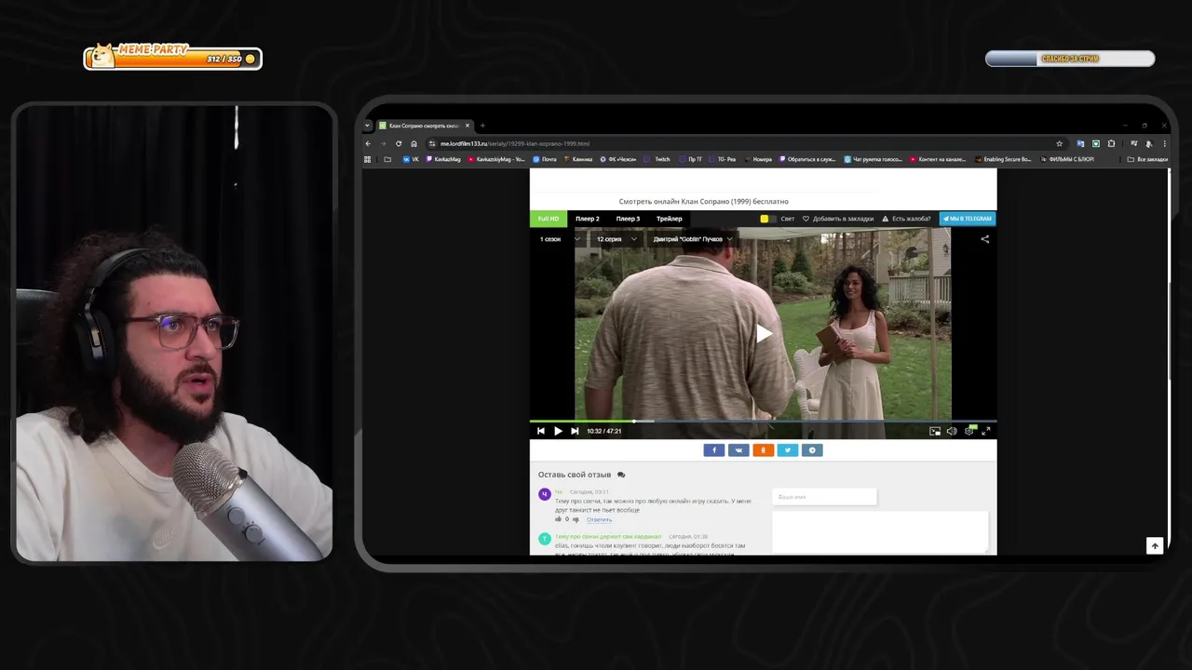Skip to previous episode in player controls

point(541,431)
